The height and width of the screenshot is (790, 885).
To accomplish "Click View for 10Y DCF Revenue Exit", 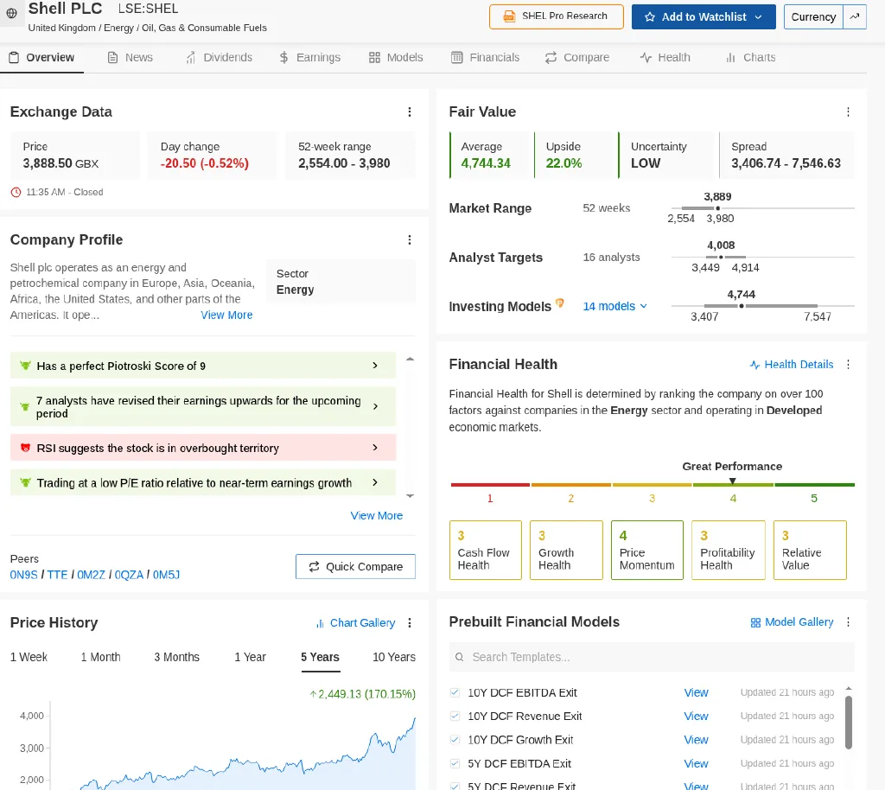I will point(696,716).
